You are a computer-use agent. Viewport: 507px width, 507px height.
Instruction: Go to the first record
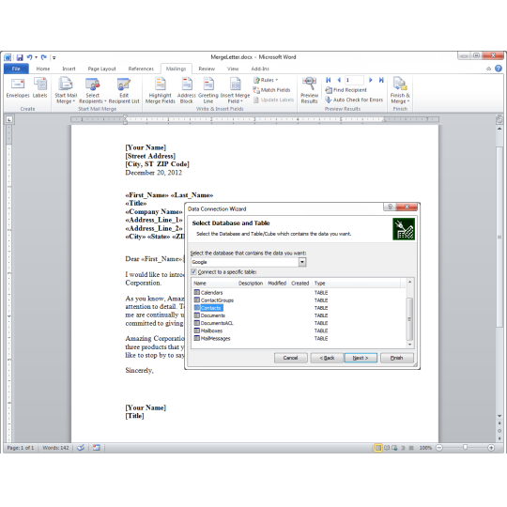(x=329, y=80)
